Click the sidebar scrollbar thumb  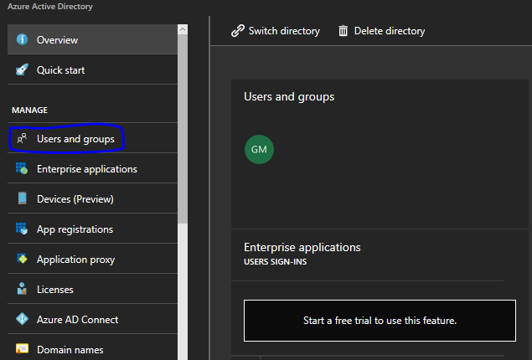pos(183,129)
